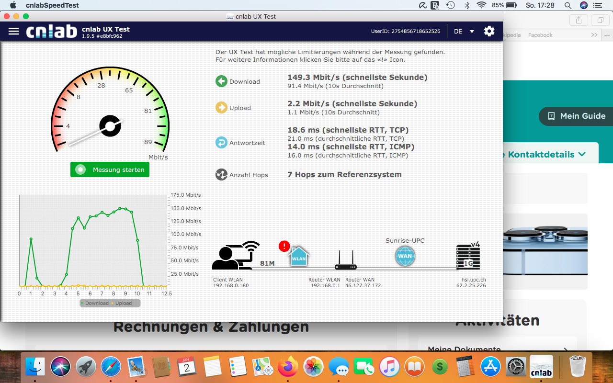
Task: Click the Anzahl Hops icon
Action: [x=221, y=175]
